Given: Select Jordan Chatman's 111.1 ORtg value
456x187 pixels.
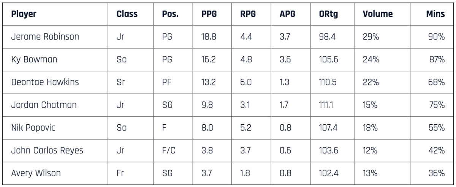Looking at the screenshot, I should coord(326,105).
